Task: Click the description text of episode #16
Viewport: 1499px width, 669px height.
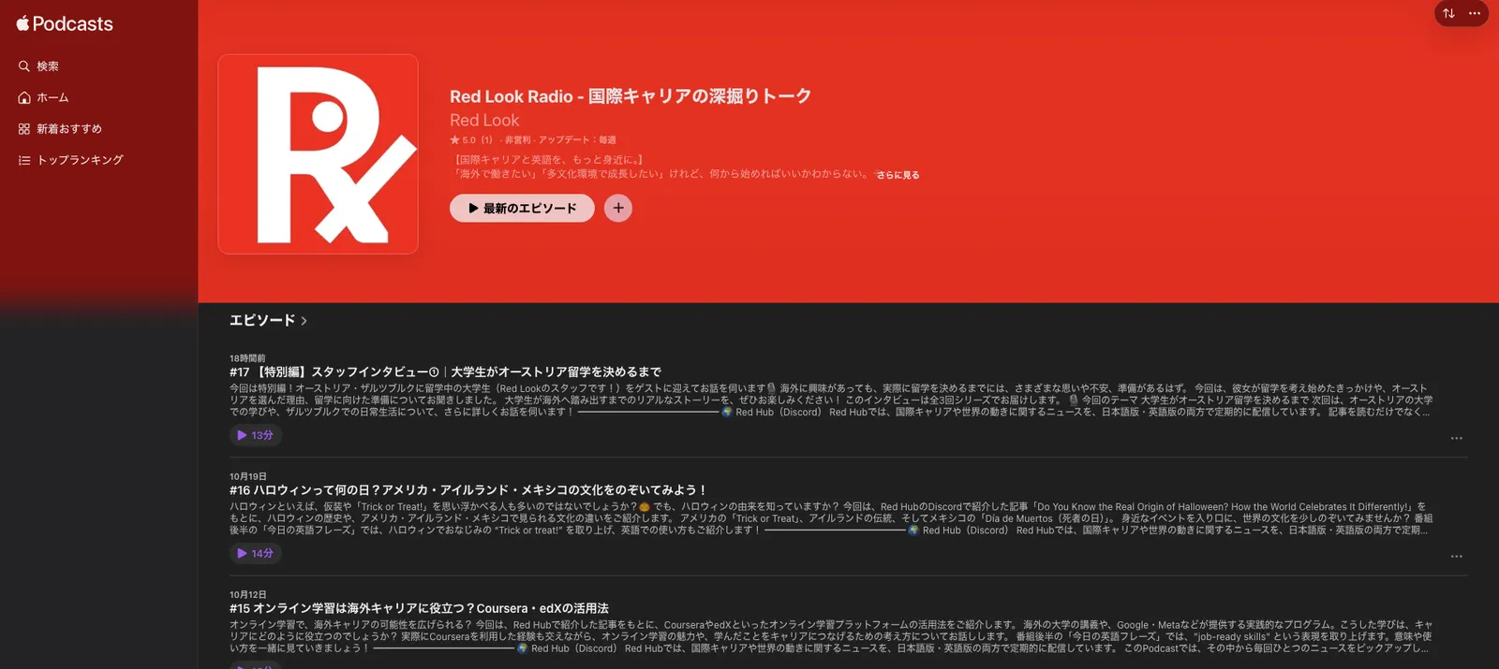Action: point(831,518)
